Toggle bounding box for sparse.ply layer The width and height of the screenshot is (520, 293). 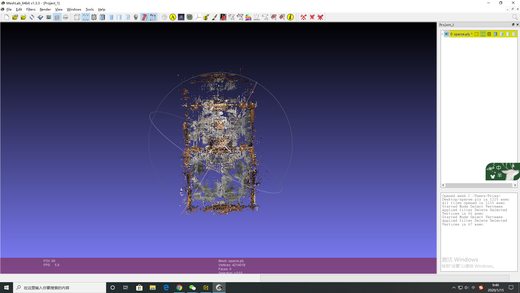tap(477, 34)
